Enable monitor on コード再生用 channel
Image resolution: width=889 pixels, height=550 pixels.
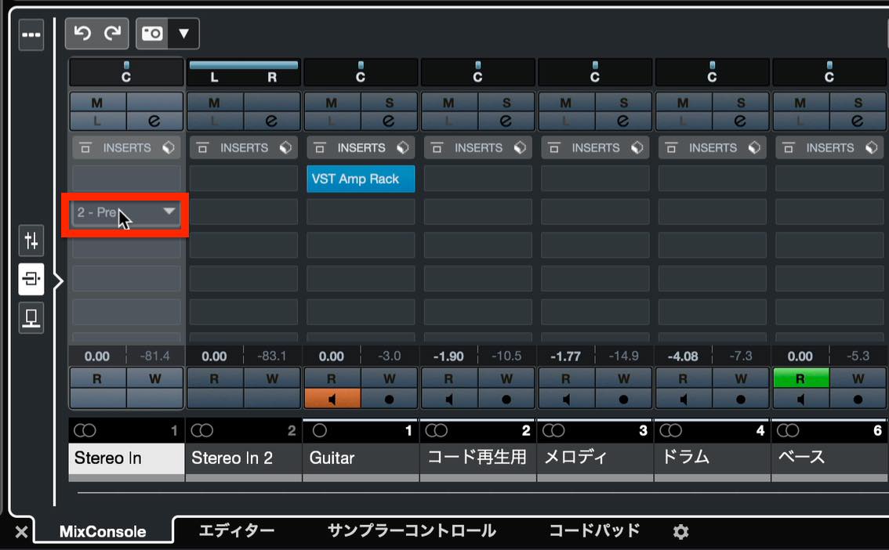pyautogui.click(x=449, y=399)
